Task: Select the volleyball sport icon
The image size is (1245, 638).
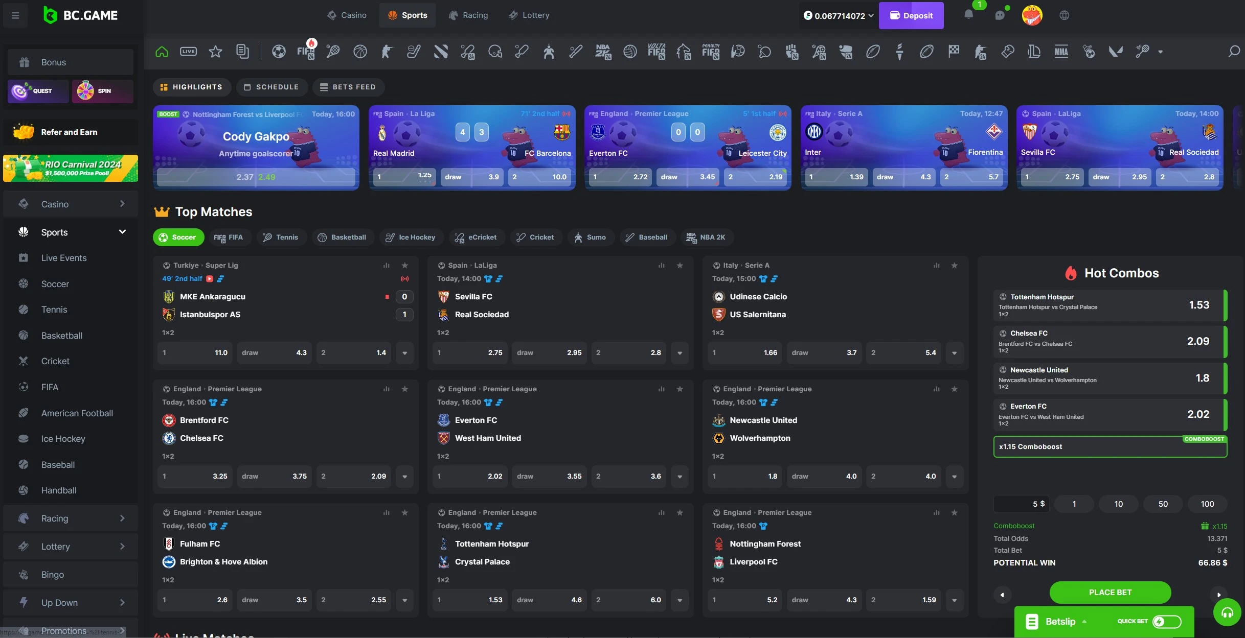Action: click(x=630, y=51)
